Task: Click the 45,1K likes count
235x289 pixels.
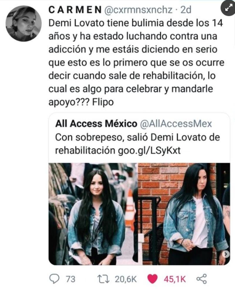Action: click(x=175, y=279)
